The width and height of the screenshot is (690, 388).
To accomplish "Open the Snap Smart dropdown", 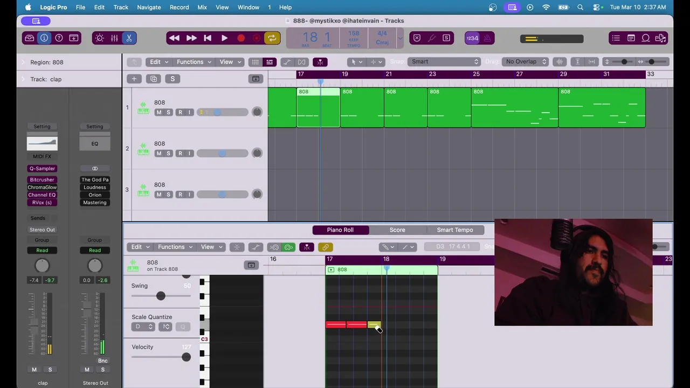I will pos(444,61).
